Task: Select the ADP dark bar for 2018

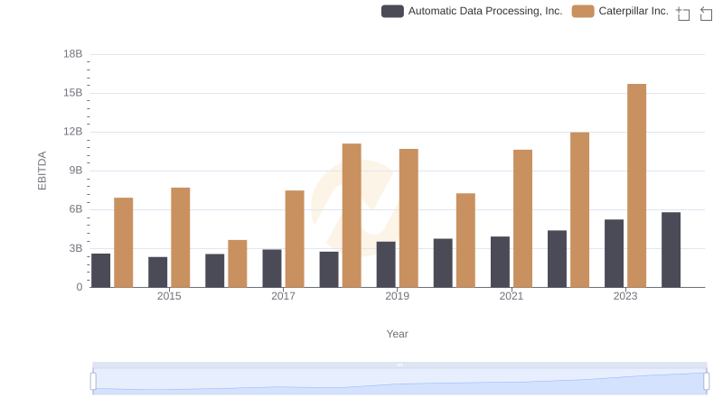Action: click(x=329, y=270)
